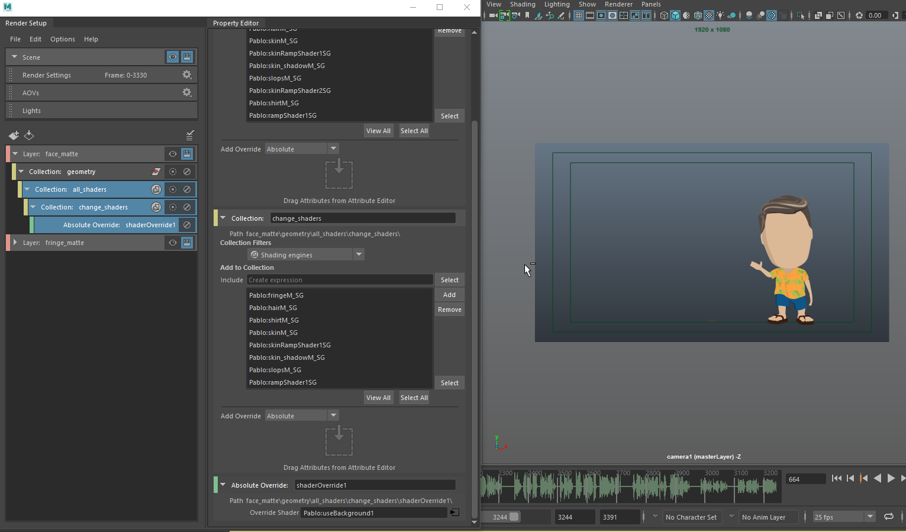Click the use all lights bulb icon
The width and height of the screenshot is (906, 532).
click(x=720, y=15)
